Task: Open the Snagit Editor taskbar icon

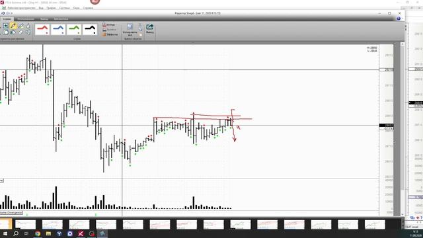Action: pyautogui.click(x=102, y=233)
